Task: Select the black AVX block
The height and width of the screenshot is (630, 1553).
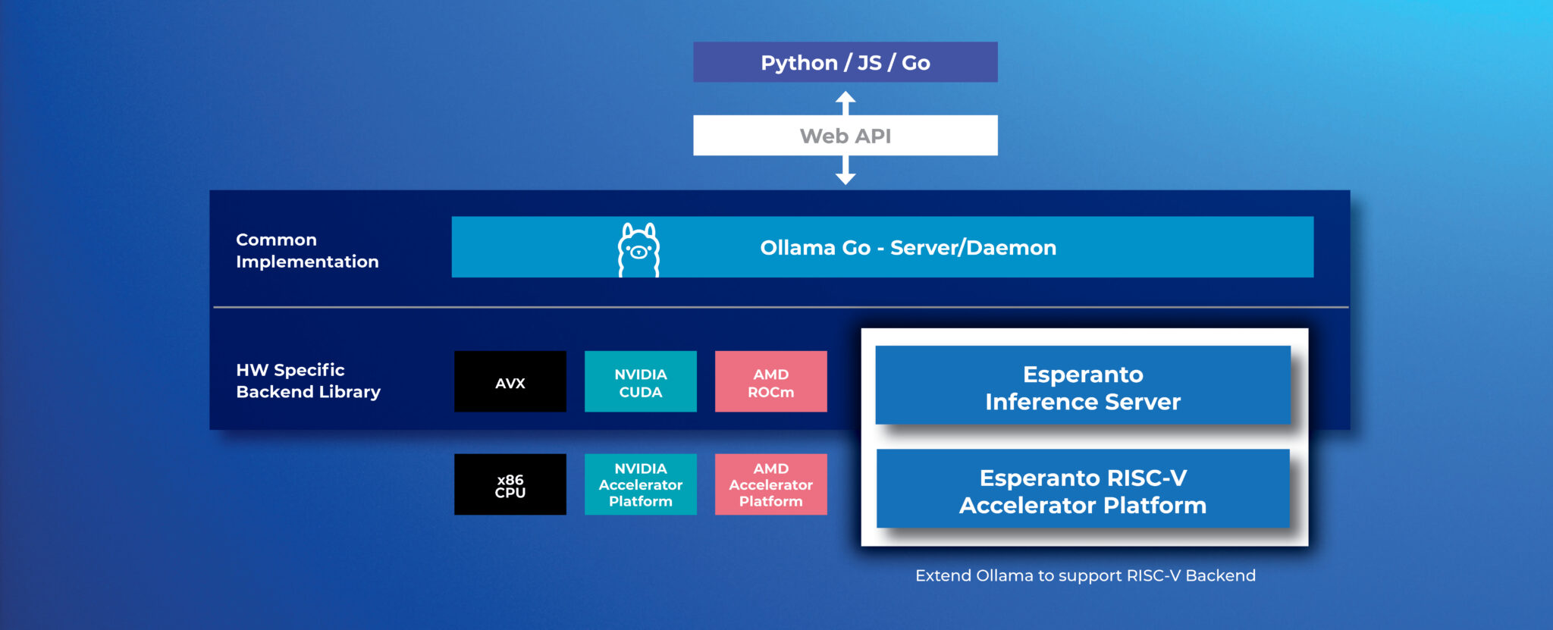Action: (x=510, y=382)
